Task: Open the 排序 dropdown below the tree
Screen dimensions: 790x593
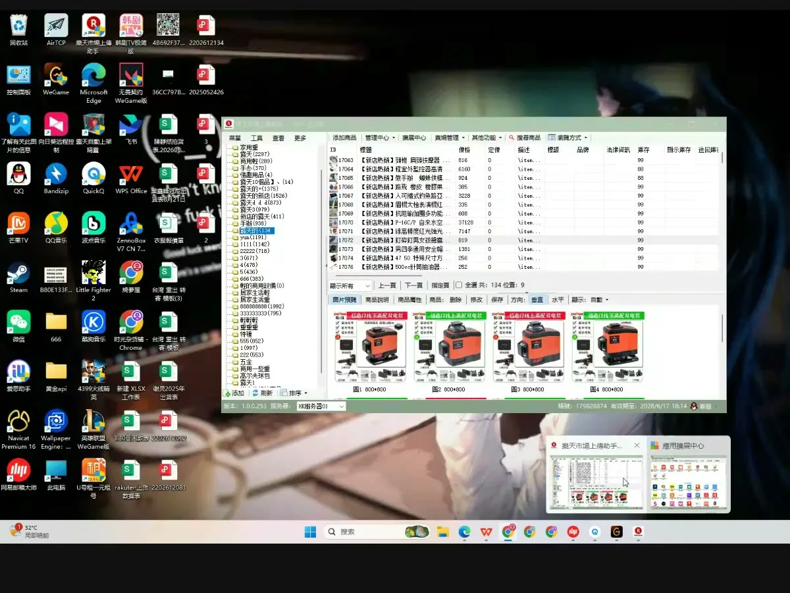Action: click(x=294, y=393)
